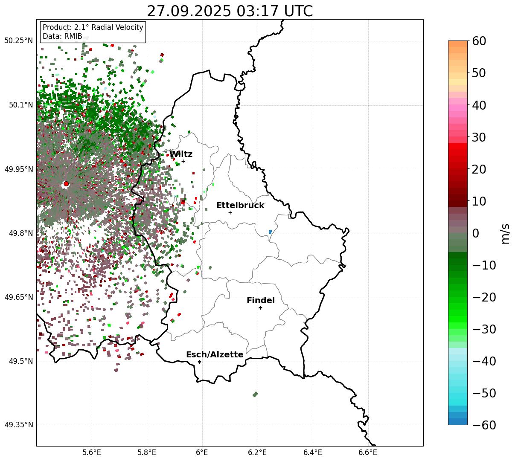Click the 49.5°N latitude tick label

tap(20, 361)
